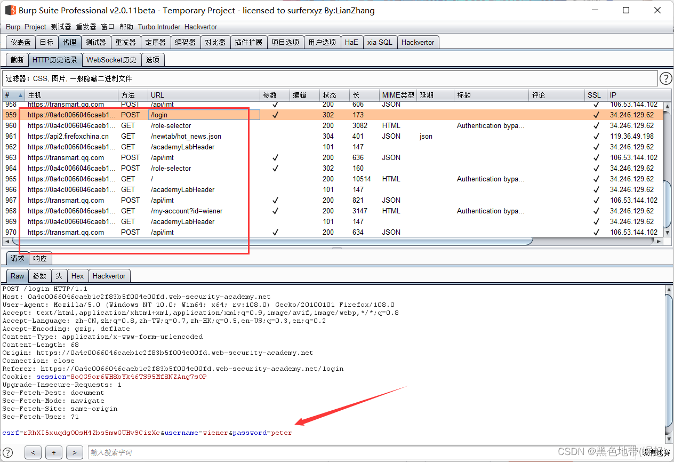Sort history by the IP column header
This screenshot has width=674, height=462.
pyautogui.click(x=636, y=95)
